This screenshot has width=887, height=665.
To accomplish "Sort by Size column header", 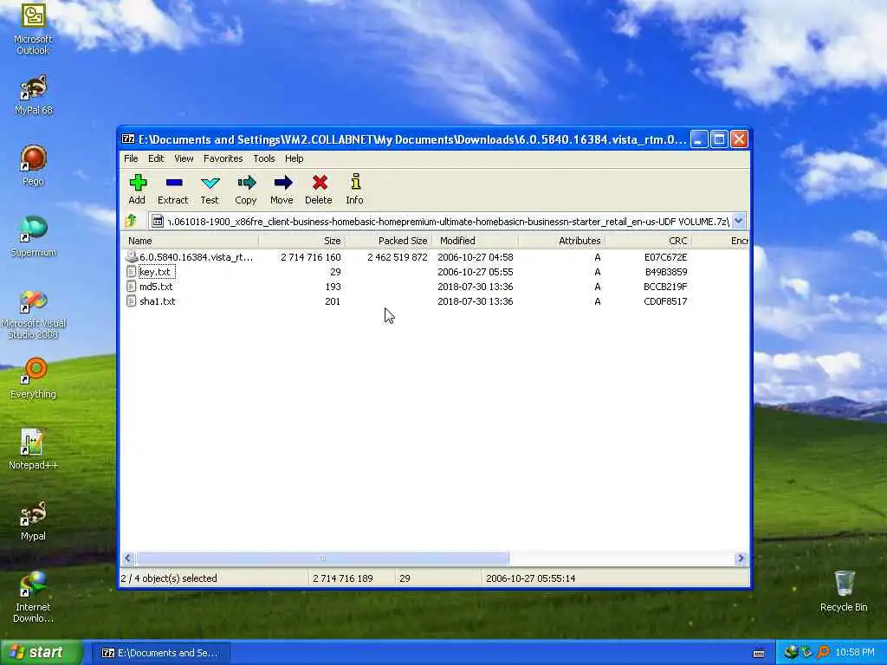I will (x=302, y=241).
